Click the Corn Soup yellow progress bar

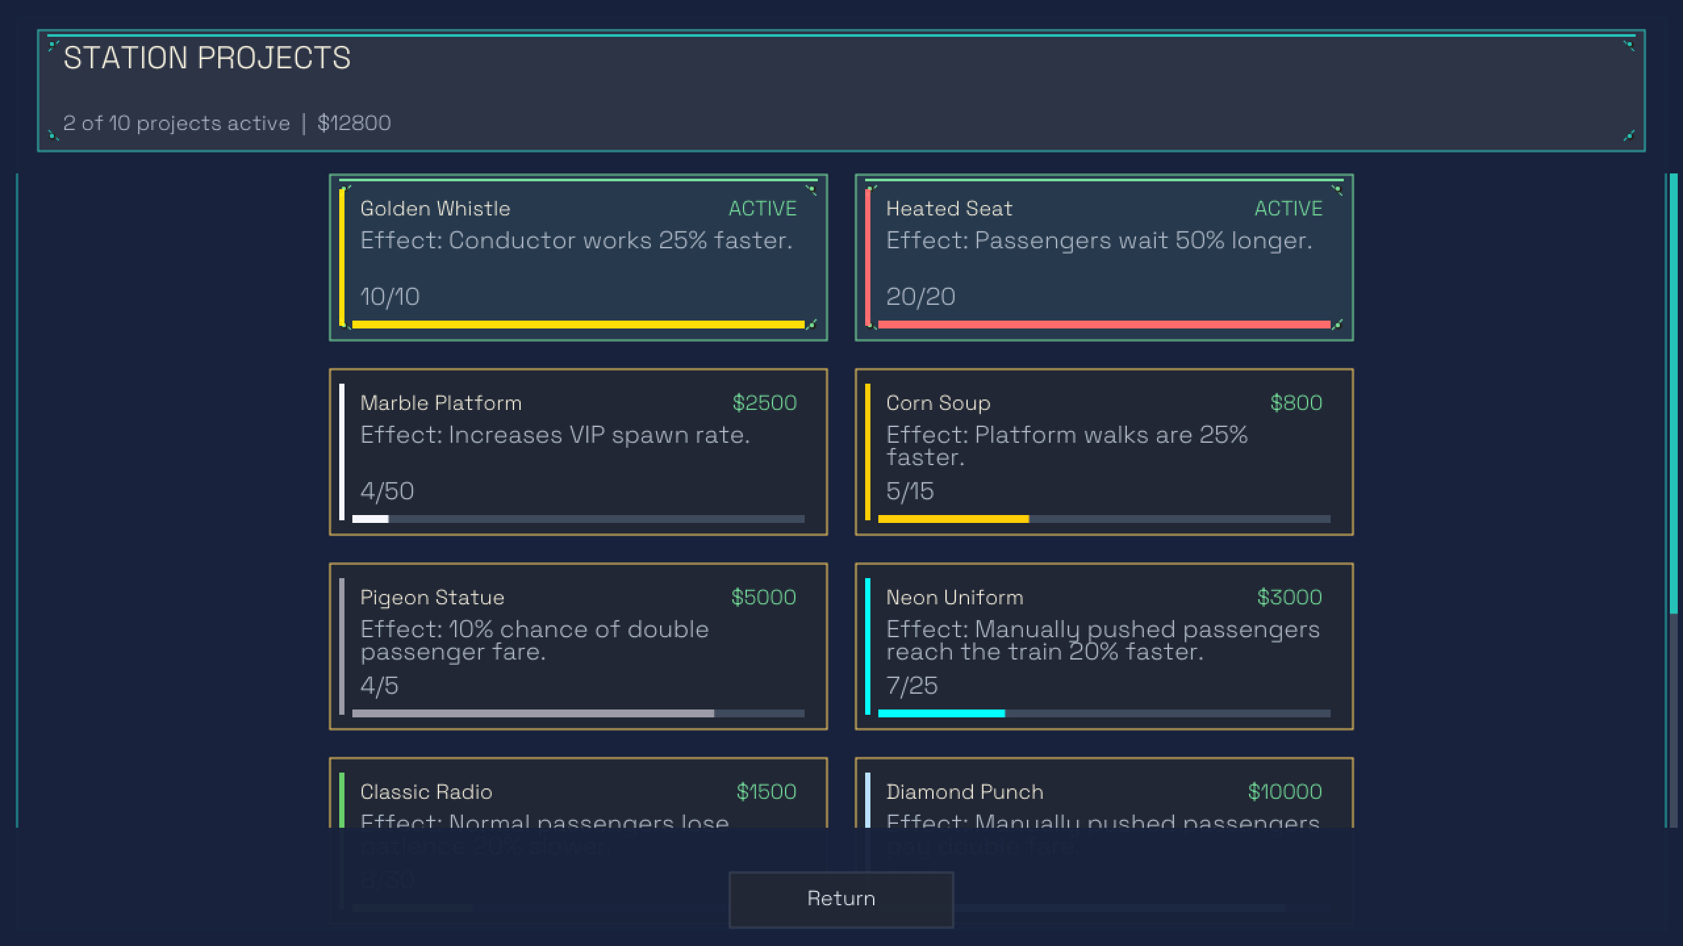pos(1104,519)
